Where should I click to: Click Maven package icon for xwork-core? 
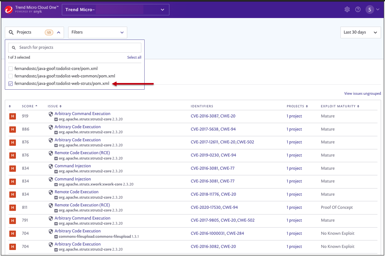point(56,184)
